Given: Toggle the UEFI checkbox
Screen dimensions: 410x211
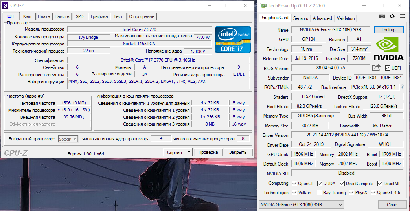Looking at the screenshot, I should pyautogui.click(x=388, y=68).
